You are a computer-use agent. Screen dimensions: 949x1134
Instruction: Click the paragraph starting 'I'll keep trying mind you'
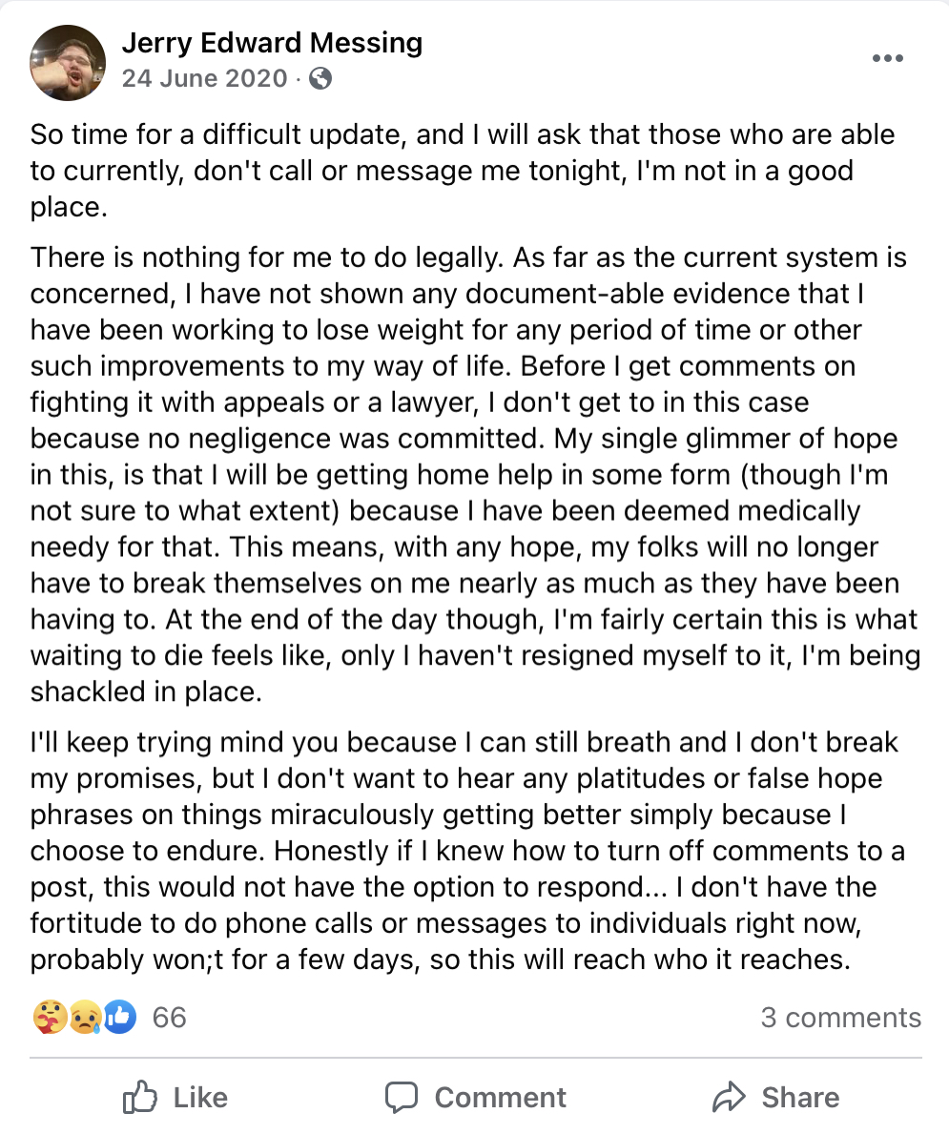(467, 851)
